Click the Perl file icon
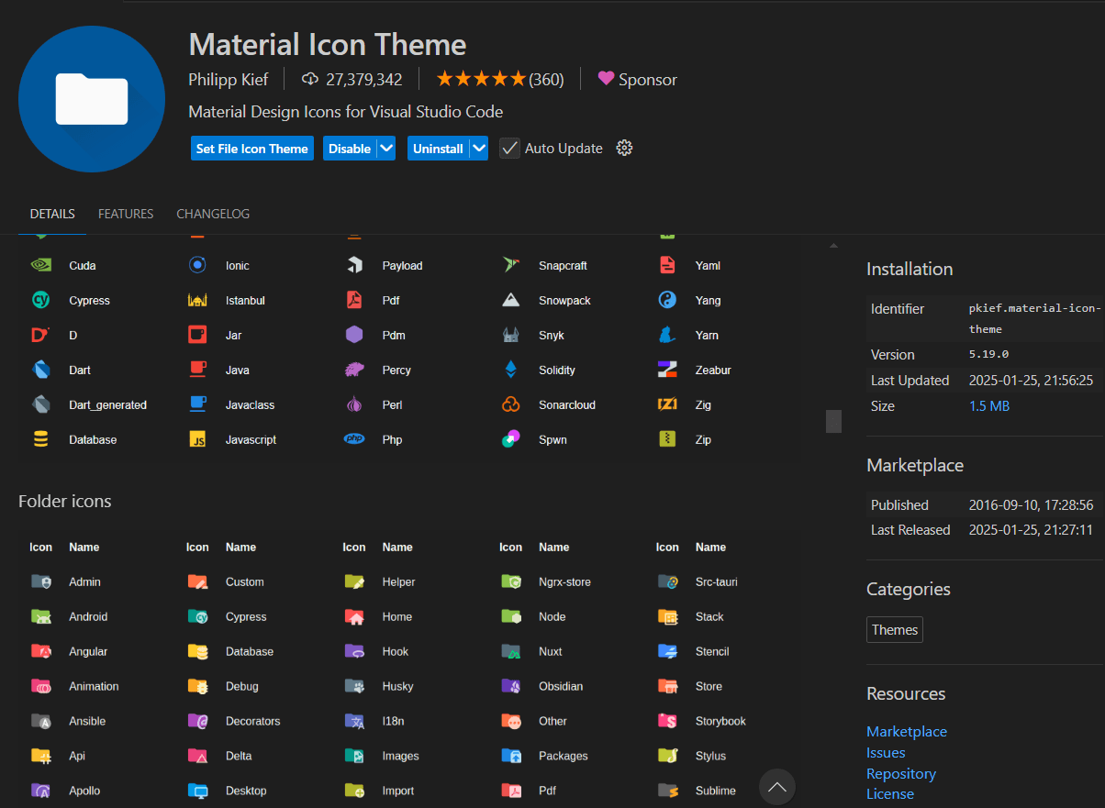This screenshot has height=808, width=1105. [354, 404]
